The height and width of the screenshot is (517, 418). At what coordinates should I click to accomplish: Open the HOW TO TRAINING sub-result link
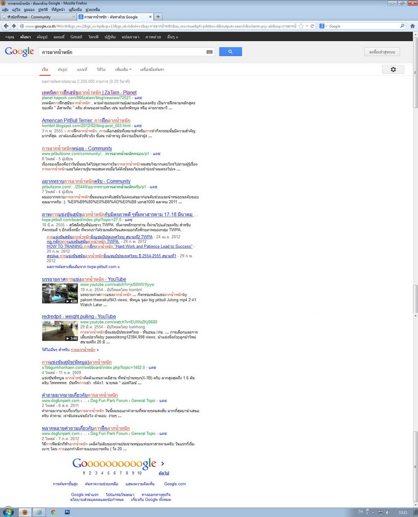pos(120,246)
